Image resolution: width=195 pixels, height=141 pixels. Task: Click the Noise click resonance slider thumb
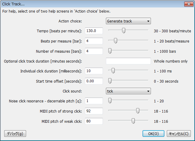click(x=110, y=100)
